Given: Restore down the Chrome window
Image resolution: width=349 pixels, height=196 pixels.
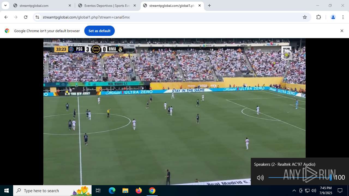Looking at the screenshot, I should 330,5.
